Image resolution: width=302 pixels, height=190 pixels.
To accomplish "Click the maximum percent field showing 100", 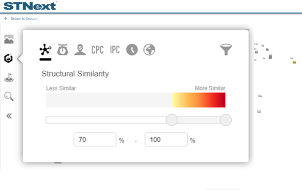I will pos(166,139).
